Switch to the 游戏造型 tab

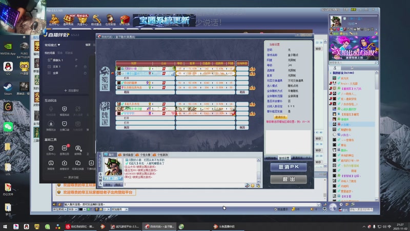coord(126,155)
